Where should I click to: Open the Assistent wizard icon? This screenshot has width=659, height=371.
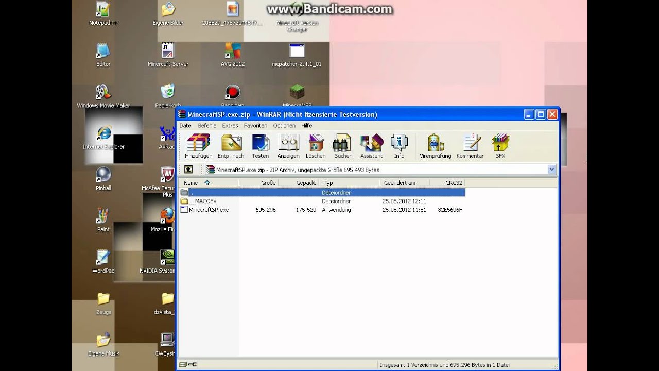coord(371,146)
